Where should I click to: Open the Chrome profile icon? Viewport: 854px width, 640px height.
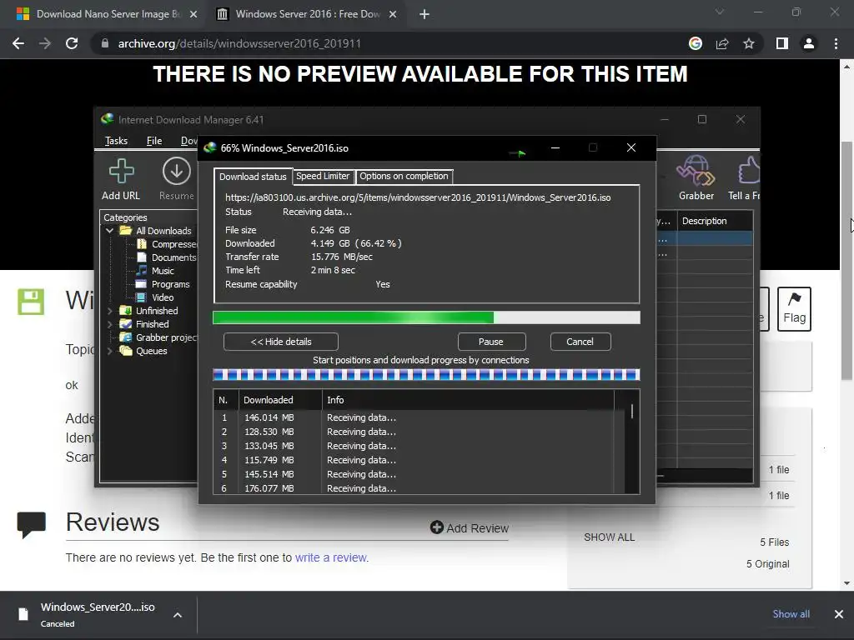pyautogui.click(x=809, y=43)
